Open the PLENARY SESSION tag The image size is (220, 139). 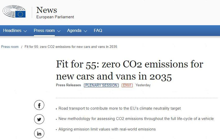(x=101, y=85)
